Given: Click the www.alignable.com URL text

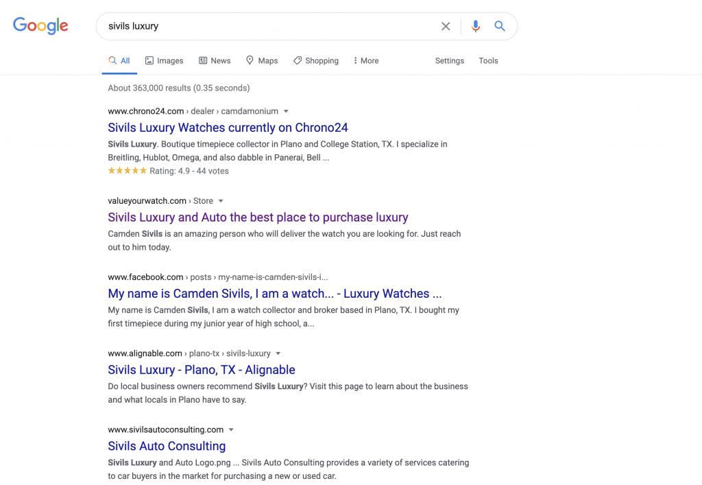Looking at the screenshot, I should 145,353.
